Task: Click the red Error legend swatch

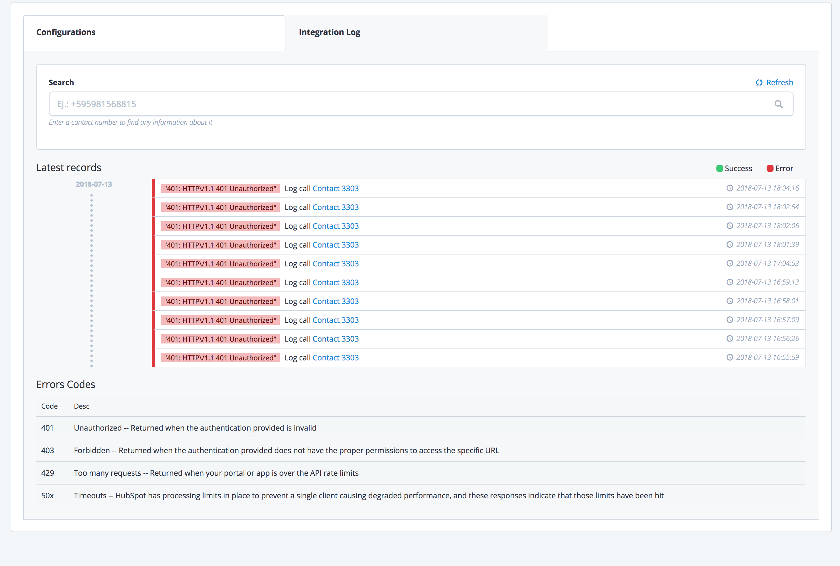Action: click(x=770, y=168)
